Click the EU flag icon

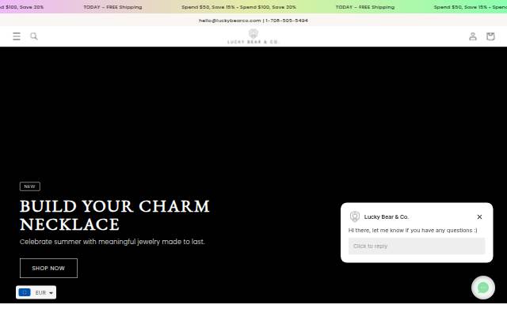click(25, 292)
